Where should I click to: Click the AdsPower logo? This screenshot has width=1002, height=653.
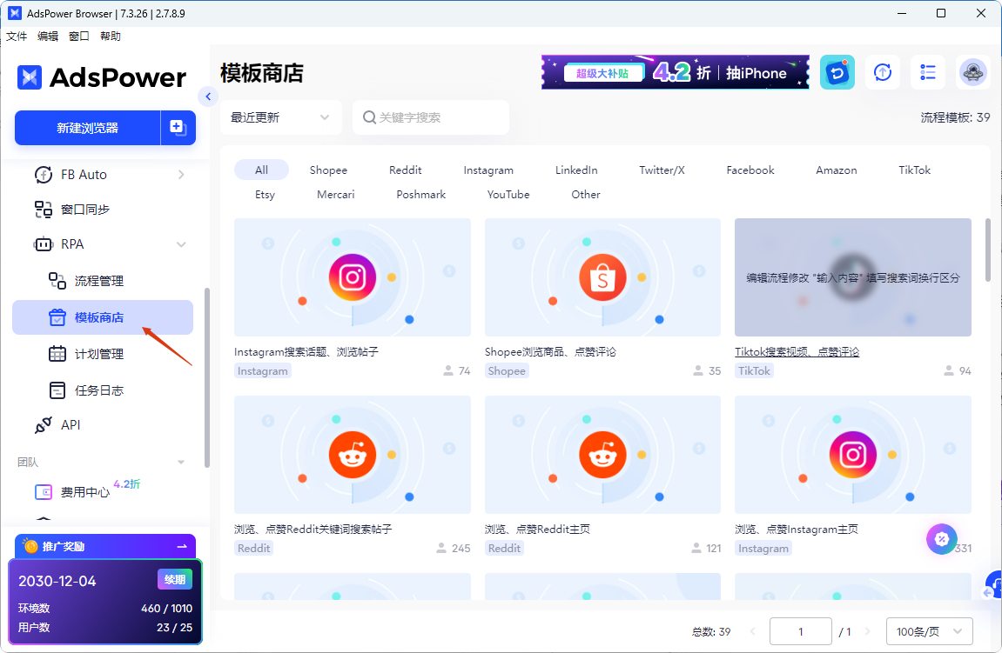pos(102,77)
